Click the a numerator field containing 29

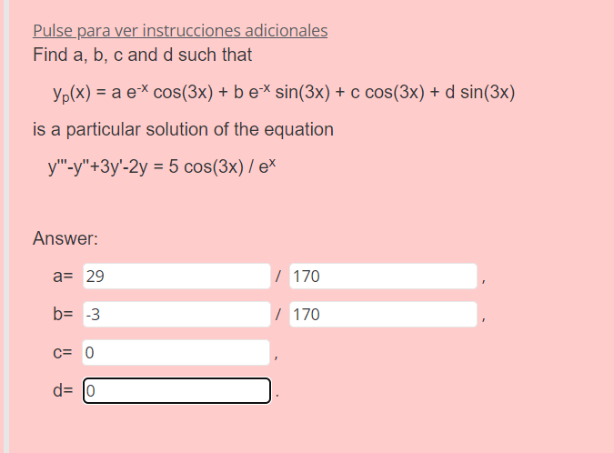[x=176, y=276]
